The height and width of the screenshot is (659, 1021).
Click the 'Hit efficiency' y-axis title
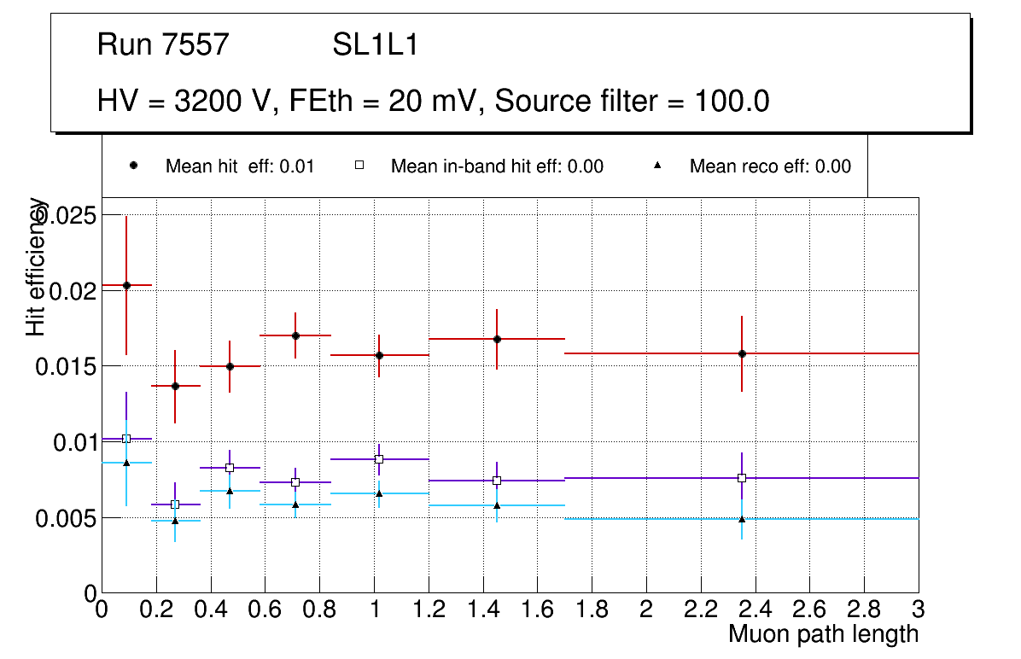[x=36, y=266]
